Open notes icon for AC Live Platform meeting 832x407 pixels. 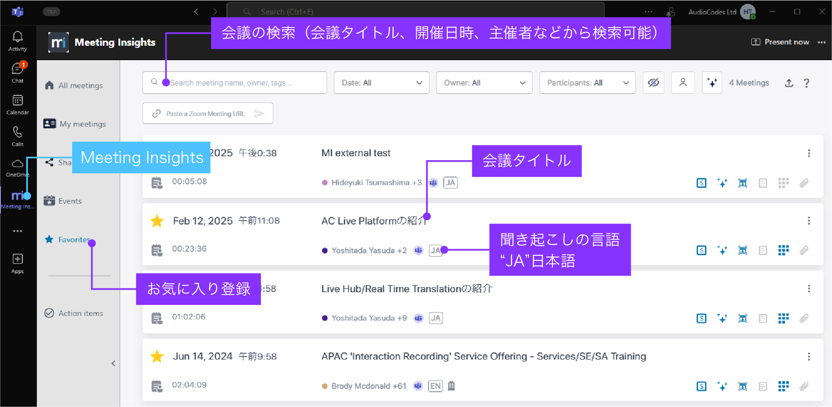[763, 250]
